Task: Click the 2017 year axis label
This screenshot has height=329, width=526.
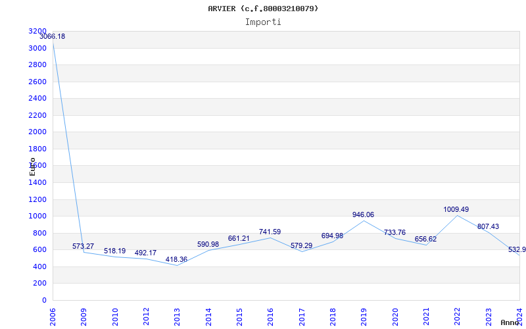Action: click(301, 316)
